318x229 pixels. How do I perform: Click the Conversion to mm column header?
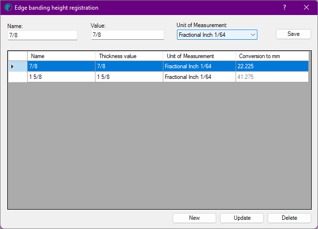(272, 56)
